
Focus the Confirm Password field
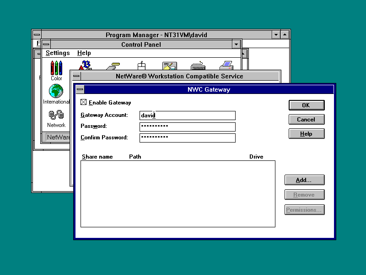pos(188,138)
